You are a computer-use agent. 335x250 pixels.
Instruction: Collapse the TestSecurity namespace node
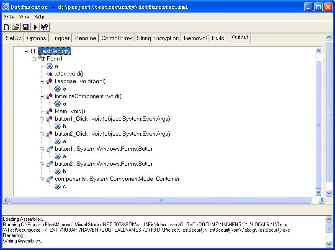coord(26,51)
